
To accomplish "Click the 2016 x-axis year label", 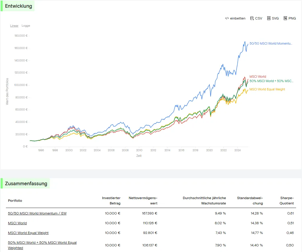I will click(x=181, y=150).
